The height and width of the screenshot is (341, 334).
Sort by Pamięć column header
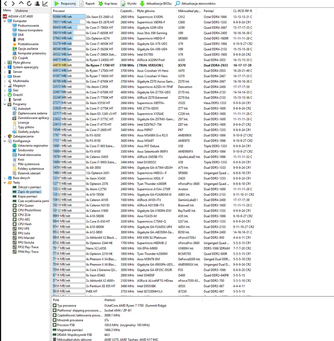tap(217, 11)
